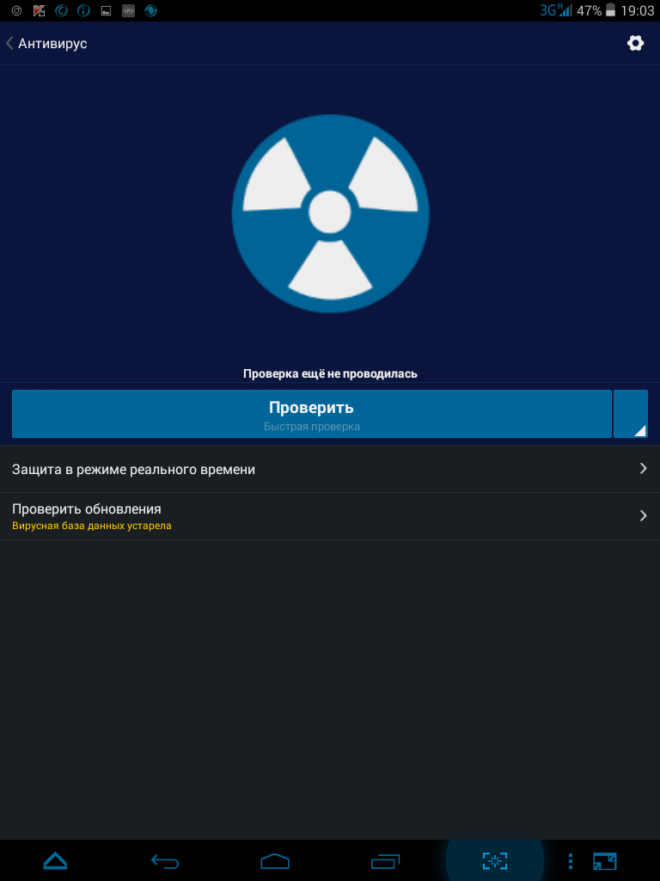Open recent apps from navigation bar
The image size is (660, 881).
[385, 860]
